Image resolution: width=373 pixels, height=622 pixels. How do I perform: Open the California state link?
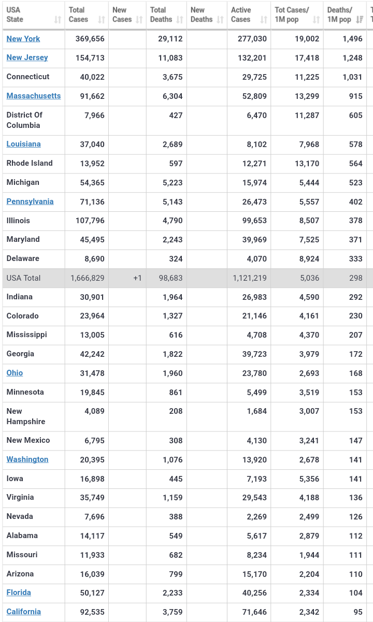23,612
